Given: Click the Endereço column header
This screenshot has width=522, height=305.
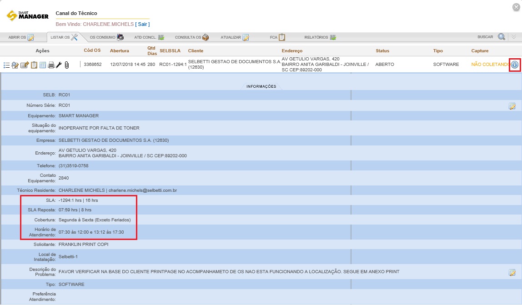Looking at the screenshot, I should [x=292, y=50].
